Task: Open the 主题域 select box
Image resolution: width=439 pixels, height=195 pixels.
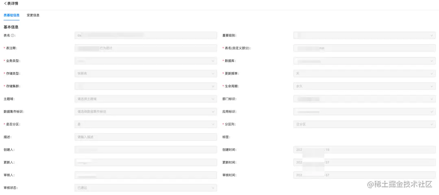Action: pyautogui.click(x=146, y=99)
